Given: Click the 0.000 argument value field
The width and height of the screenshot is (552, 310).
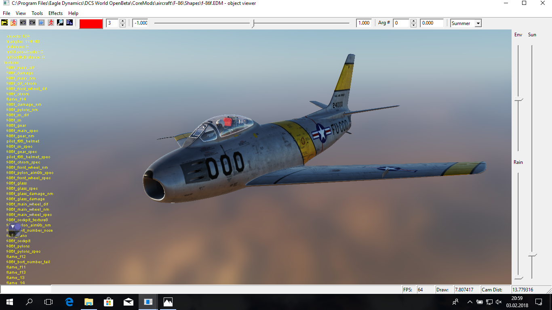Looking at the screenshot, I should click(432, 23).
